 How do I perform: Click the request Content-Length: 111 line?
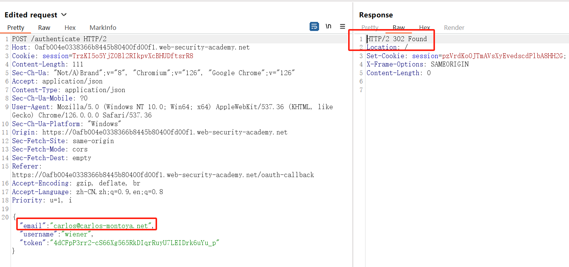[48, 64]
